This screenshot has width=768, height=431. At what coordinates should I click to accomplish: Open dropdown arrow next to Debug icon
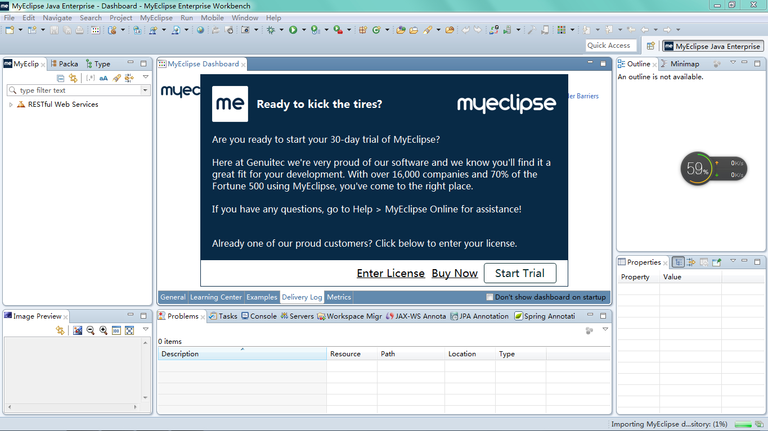[281, 30]
